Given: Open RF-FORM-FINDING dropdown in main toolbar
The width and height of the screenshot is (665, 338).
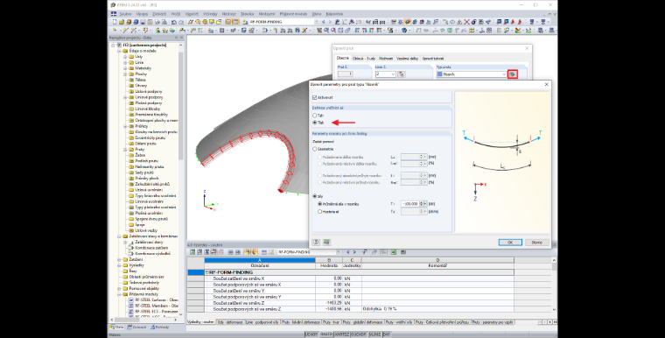Looking at the screenshot, I should coord(317,22).
